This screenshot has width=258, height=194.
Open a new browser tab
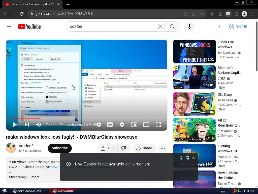(68, 4)
